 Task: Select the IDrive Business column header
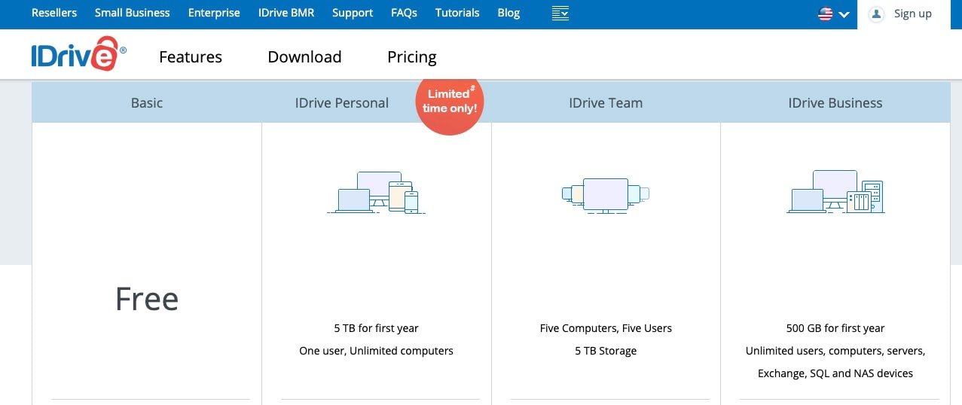coord(835,102)
